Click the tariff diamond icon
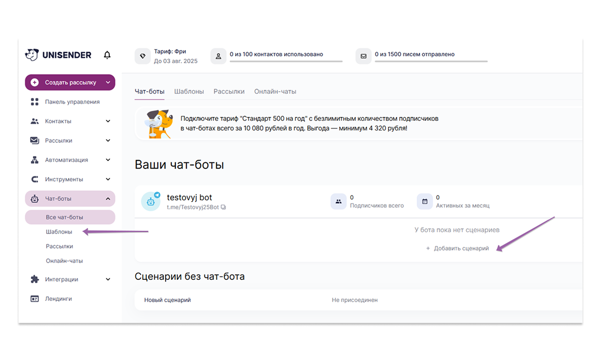The width and height of the screenshot is (601, 361). click(143, 57)
